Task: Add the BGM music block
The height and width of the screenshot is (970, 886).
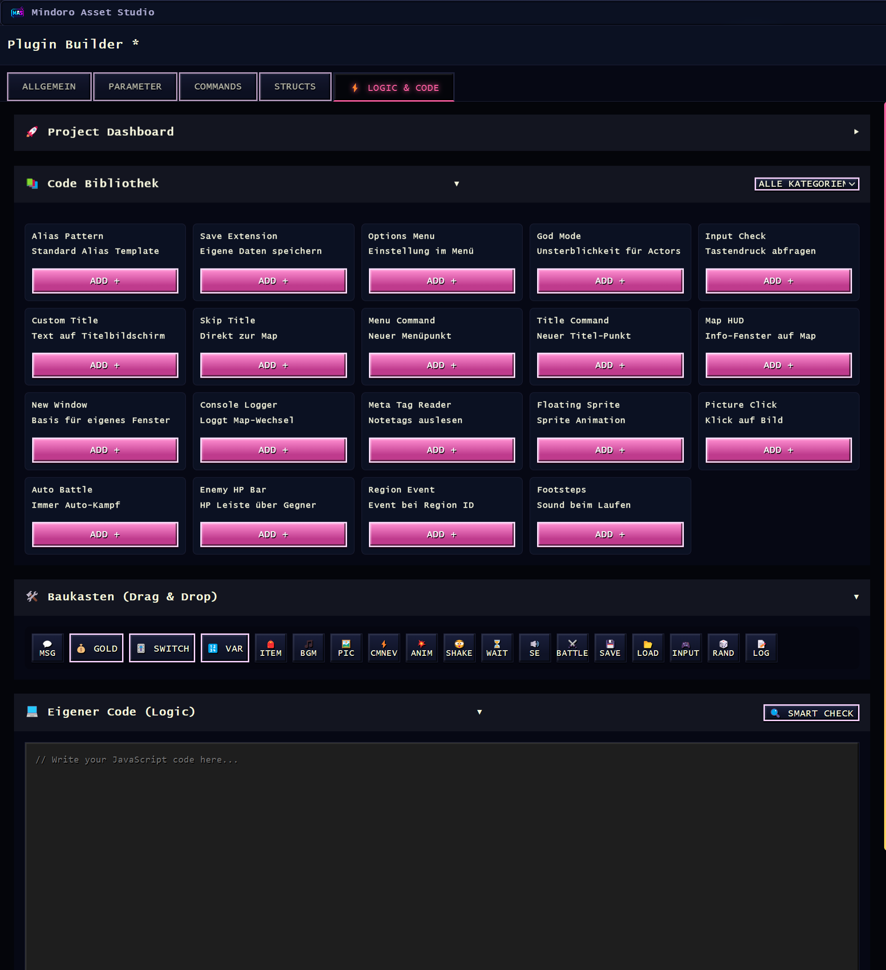Action: [x=309, y=648]
